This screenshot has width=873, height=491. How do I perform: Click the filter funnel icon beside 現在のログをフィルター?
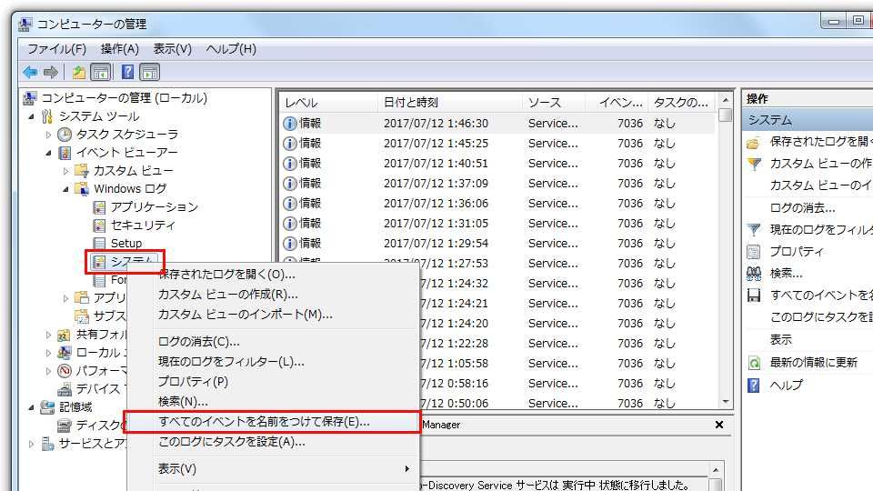tap(754, 230)
